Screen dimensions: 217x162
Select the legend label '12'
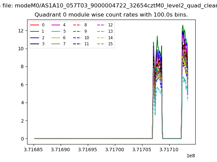[x=110, y=25]
